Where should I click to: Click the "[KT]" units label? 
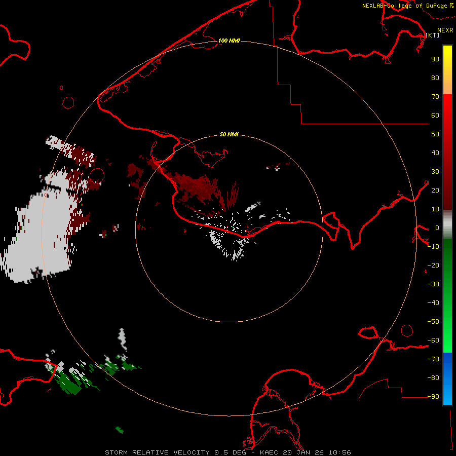point(433,35)
